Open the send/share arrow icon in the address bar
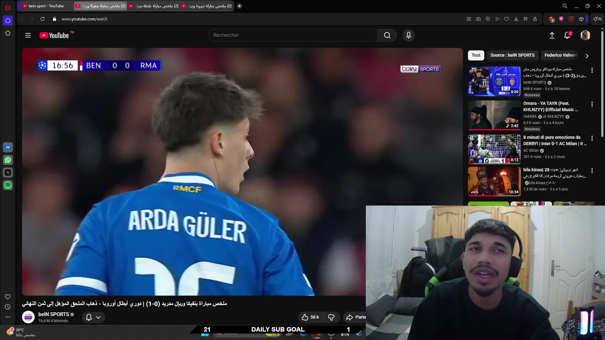This screenshot has height=340, width=605. tap(497, 19)
